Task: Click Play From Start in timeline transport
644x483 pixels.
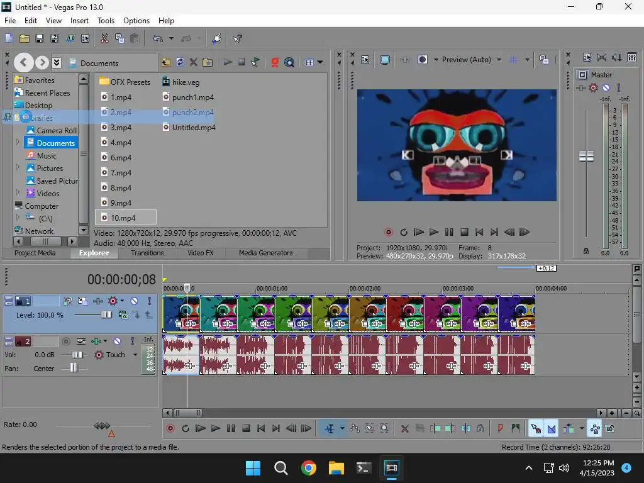Action: point(201,428)
